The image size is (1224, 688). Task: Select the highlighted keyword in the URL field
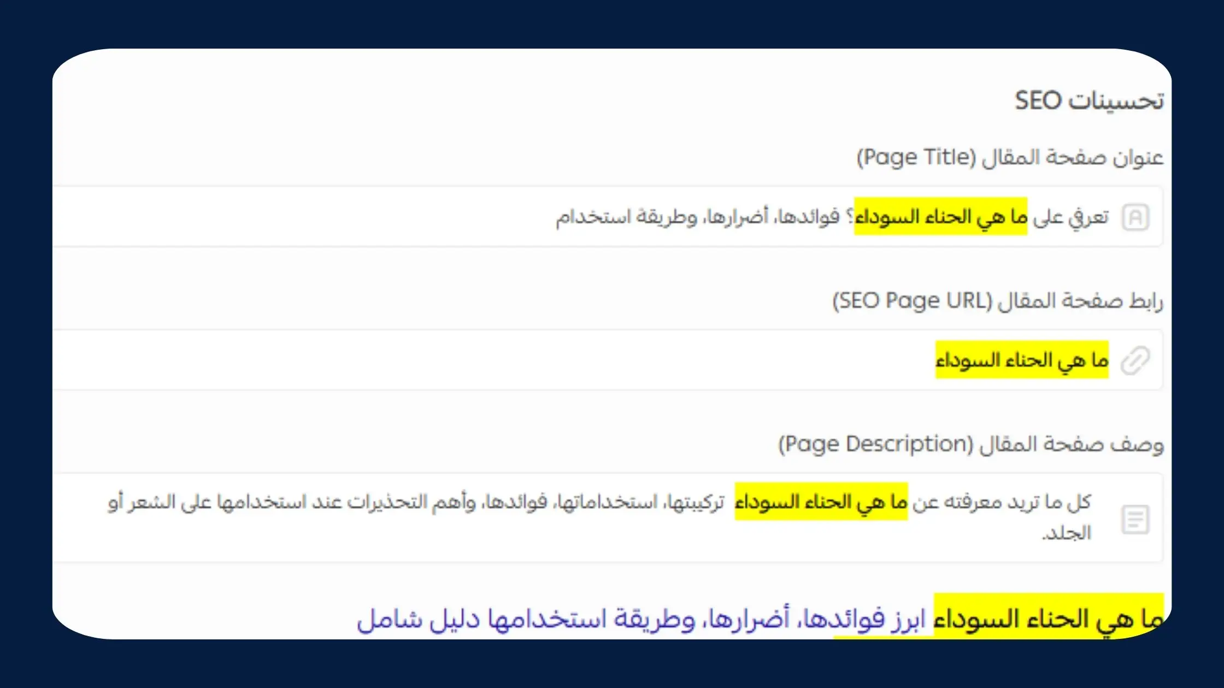(x=1023, y=359)
